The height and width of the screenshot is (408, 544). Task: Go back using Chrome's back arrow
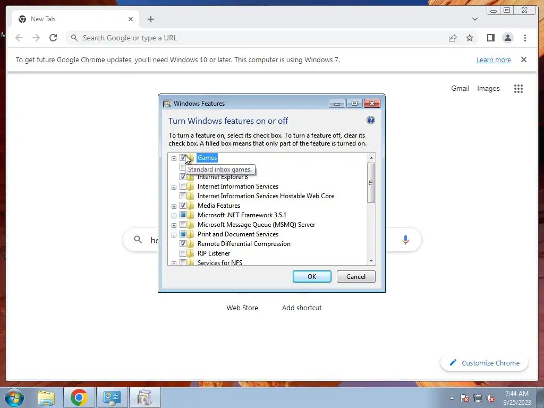pyautogui.click(x=19, y=38)
